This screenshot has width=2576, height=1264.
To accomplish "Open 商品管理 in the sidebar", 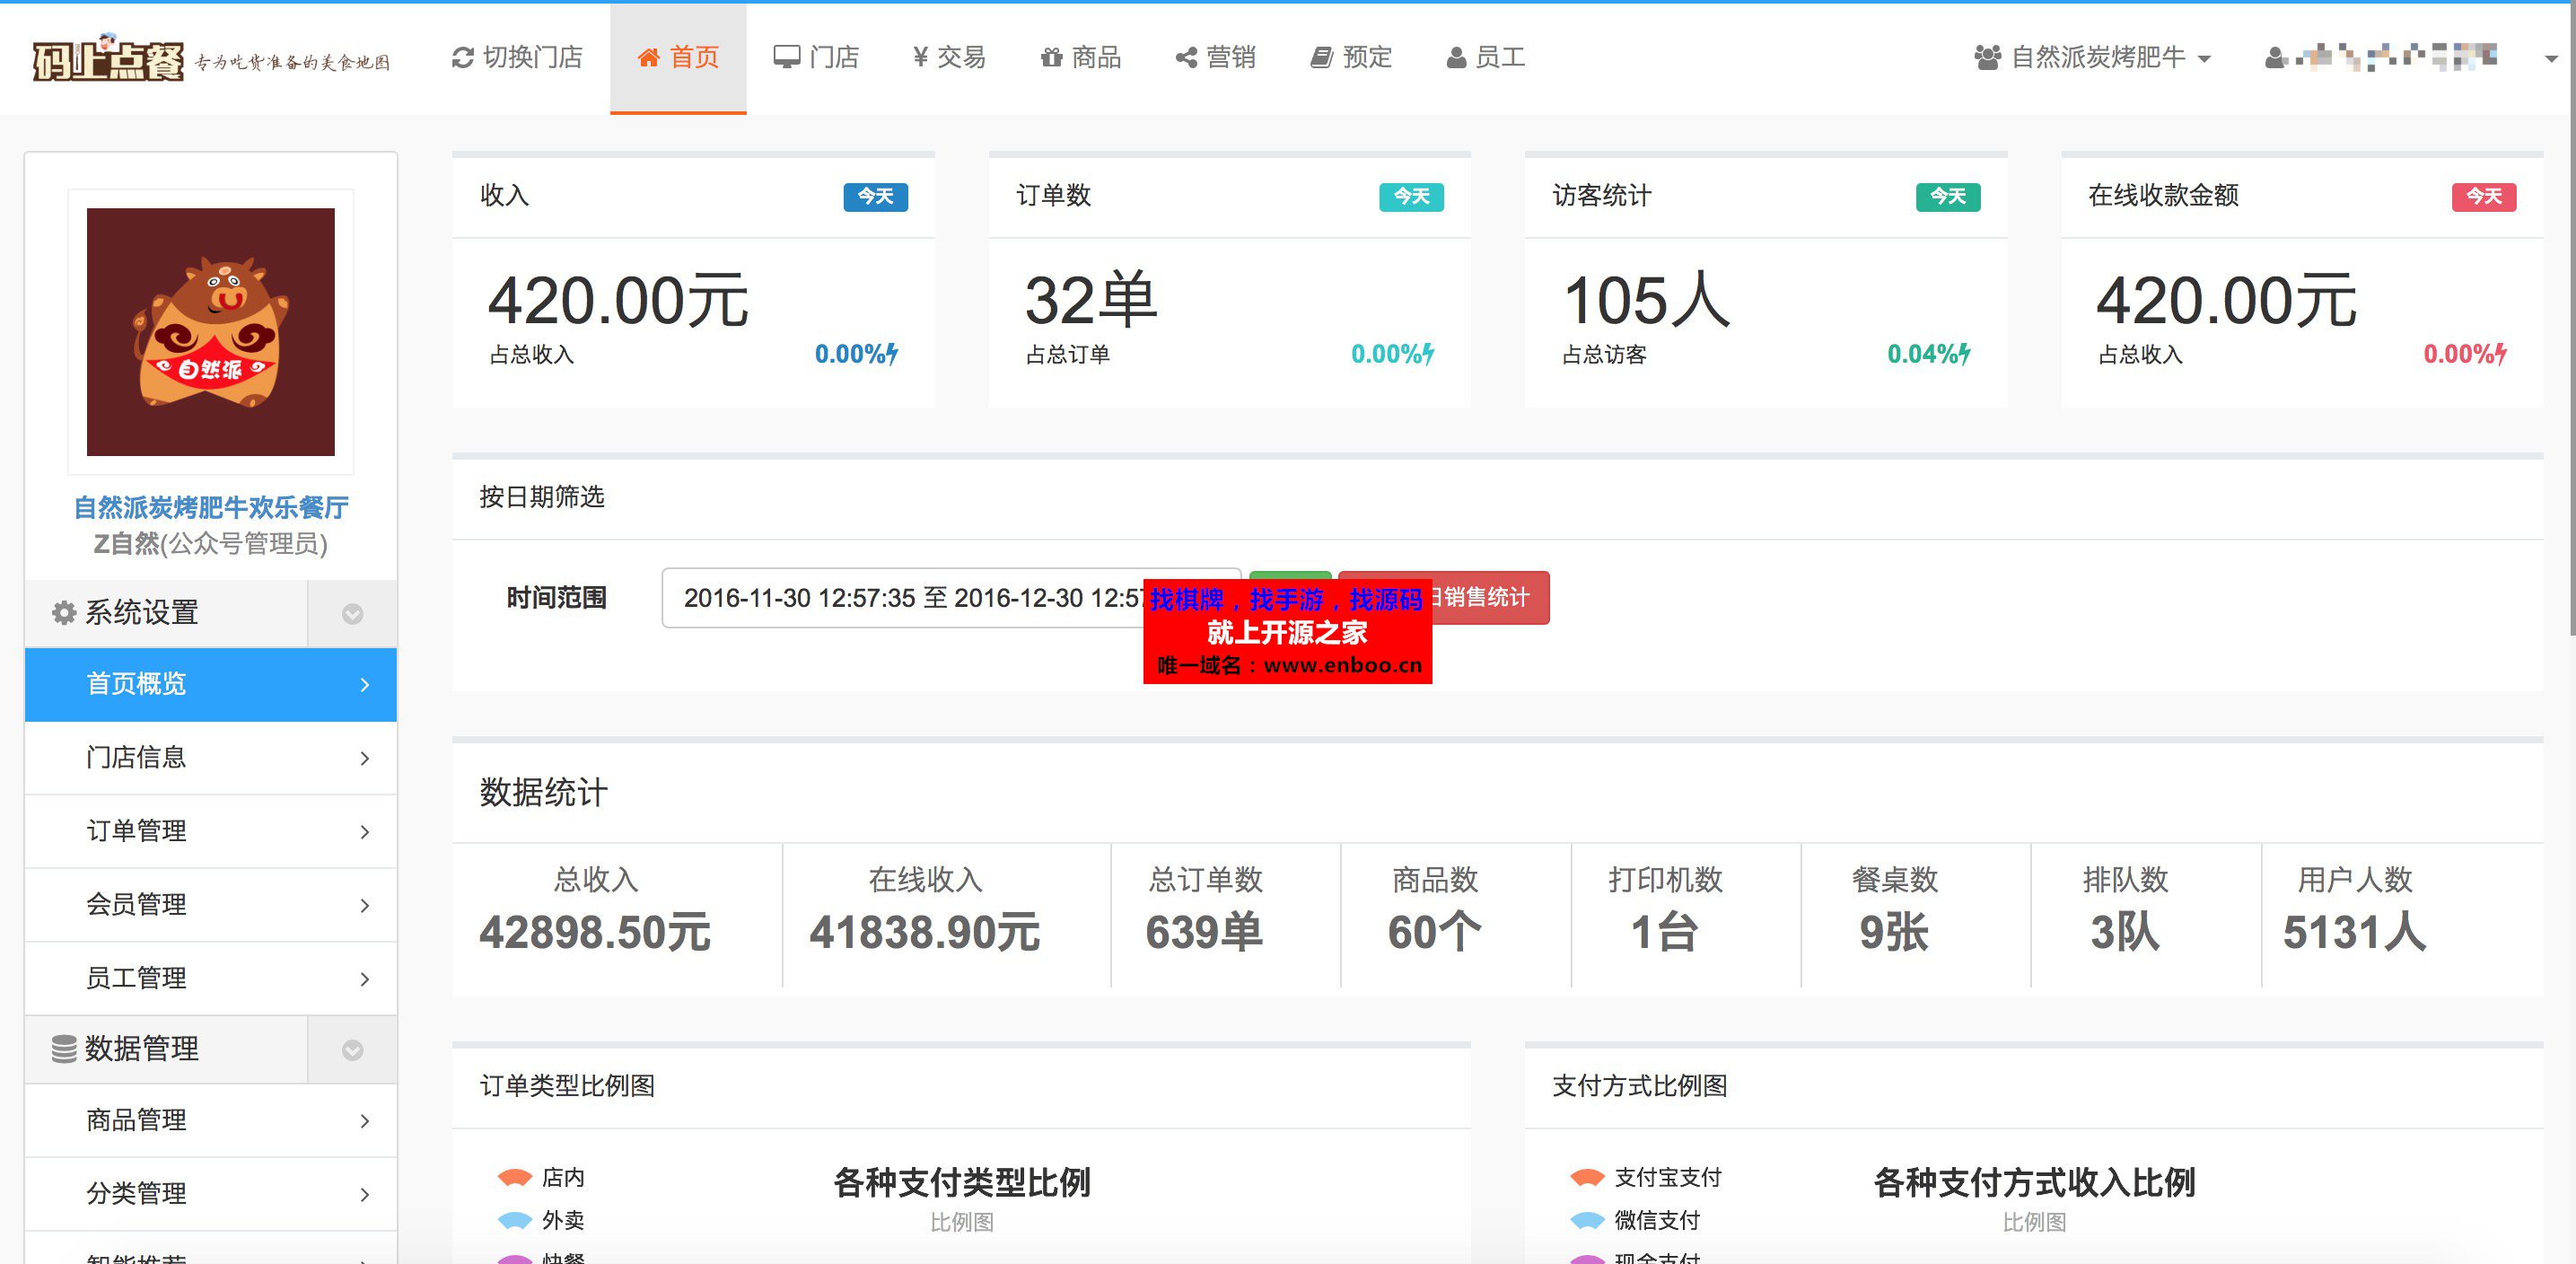I will [x=211, y=1121].
